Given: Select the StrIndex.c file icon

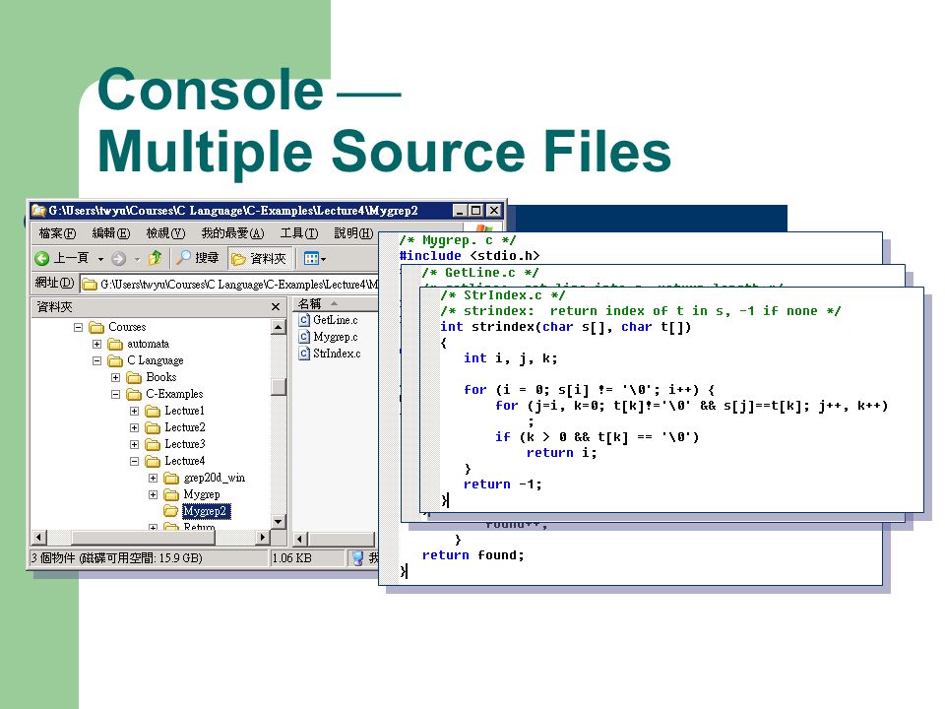Looking at the screenshot, I should [304, 354].
